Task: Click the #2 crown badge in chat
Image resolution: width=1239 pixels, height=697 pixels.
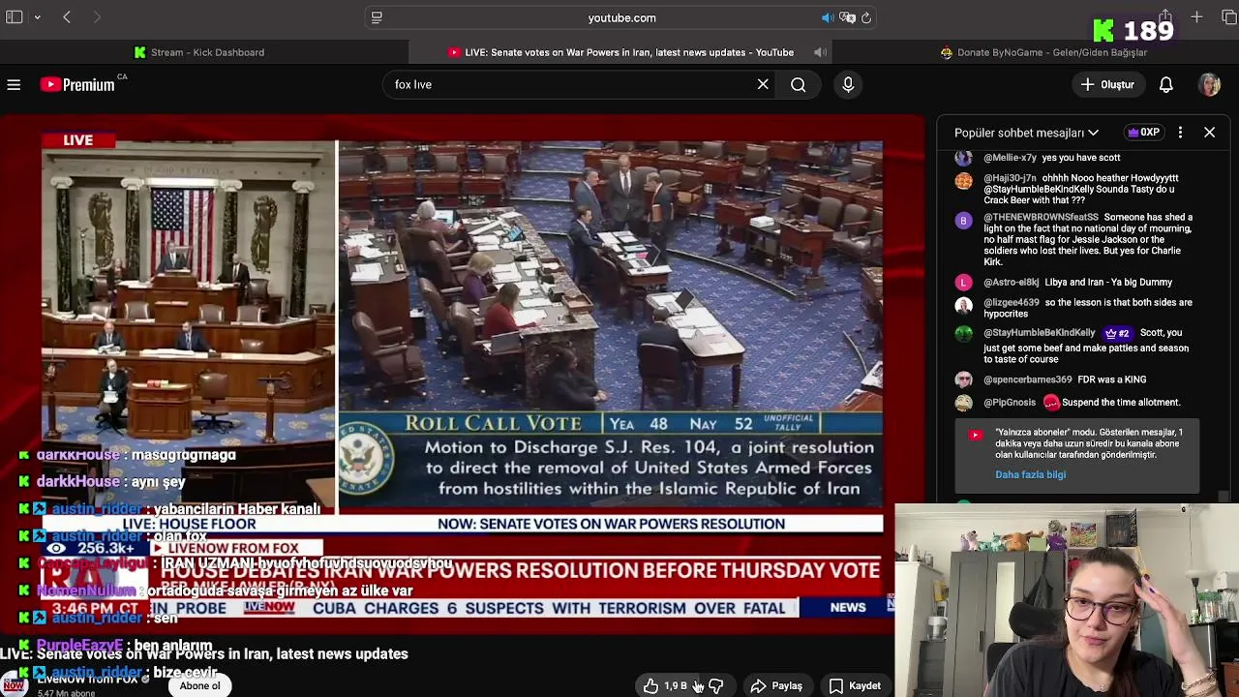Action: (x=1117, y=333)
